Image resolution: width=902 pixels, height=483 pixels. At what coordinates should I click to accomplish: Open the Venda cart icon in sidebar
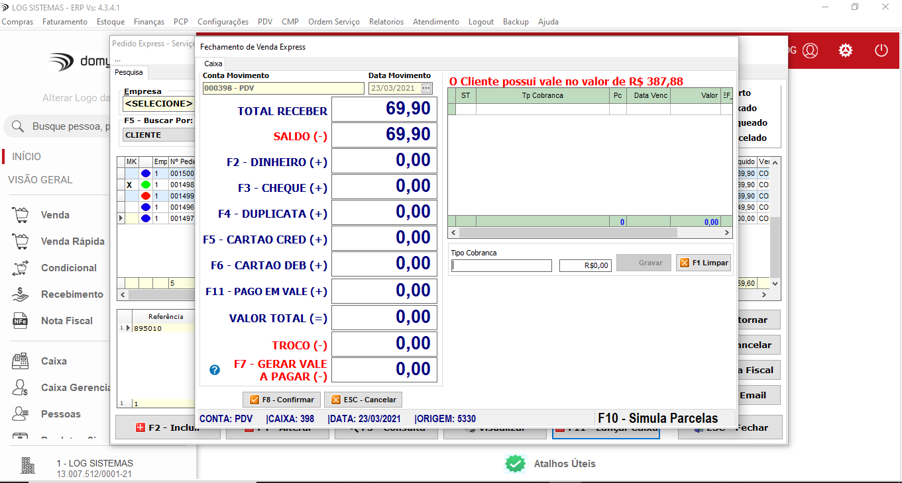coord(21,215)
